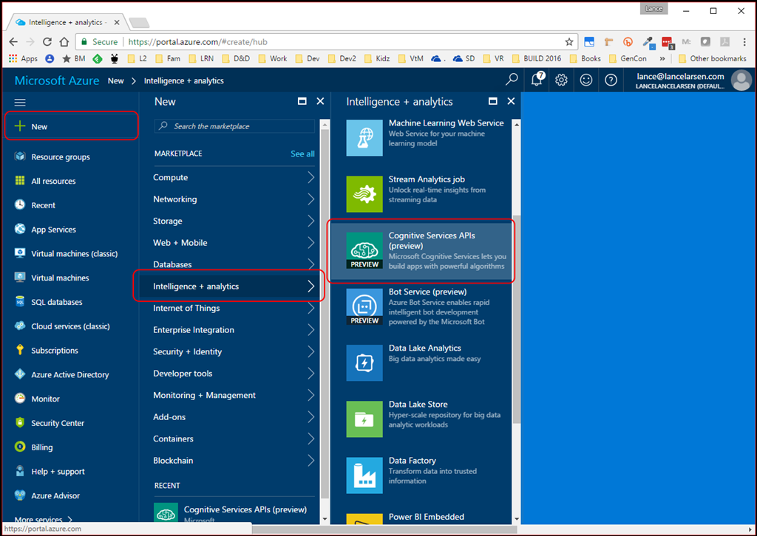The height and width of the screenshot is (536, 757).
Task: Open the notifications bell icon
Action: tap(537, 79)
